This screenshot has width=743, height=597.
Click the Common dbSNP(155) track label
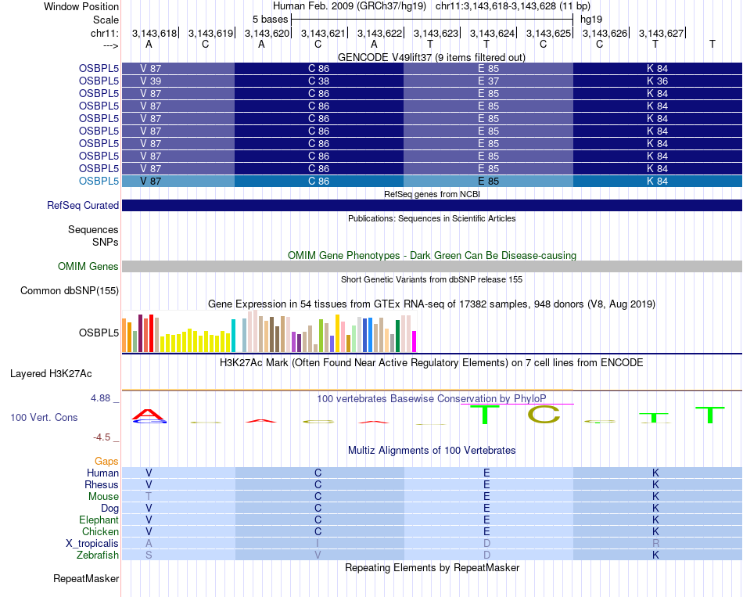pyautogui.click(x=69, y=291)
